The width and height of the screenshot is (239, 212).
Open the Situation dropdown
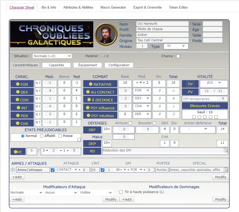52,56
